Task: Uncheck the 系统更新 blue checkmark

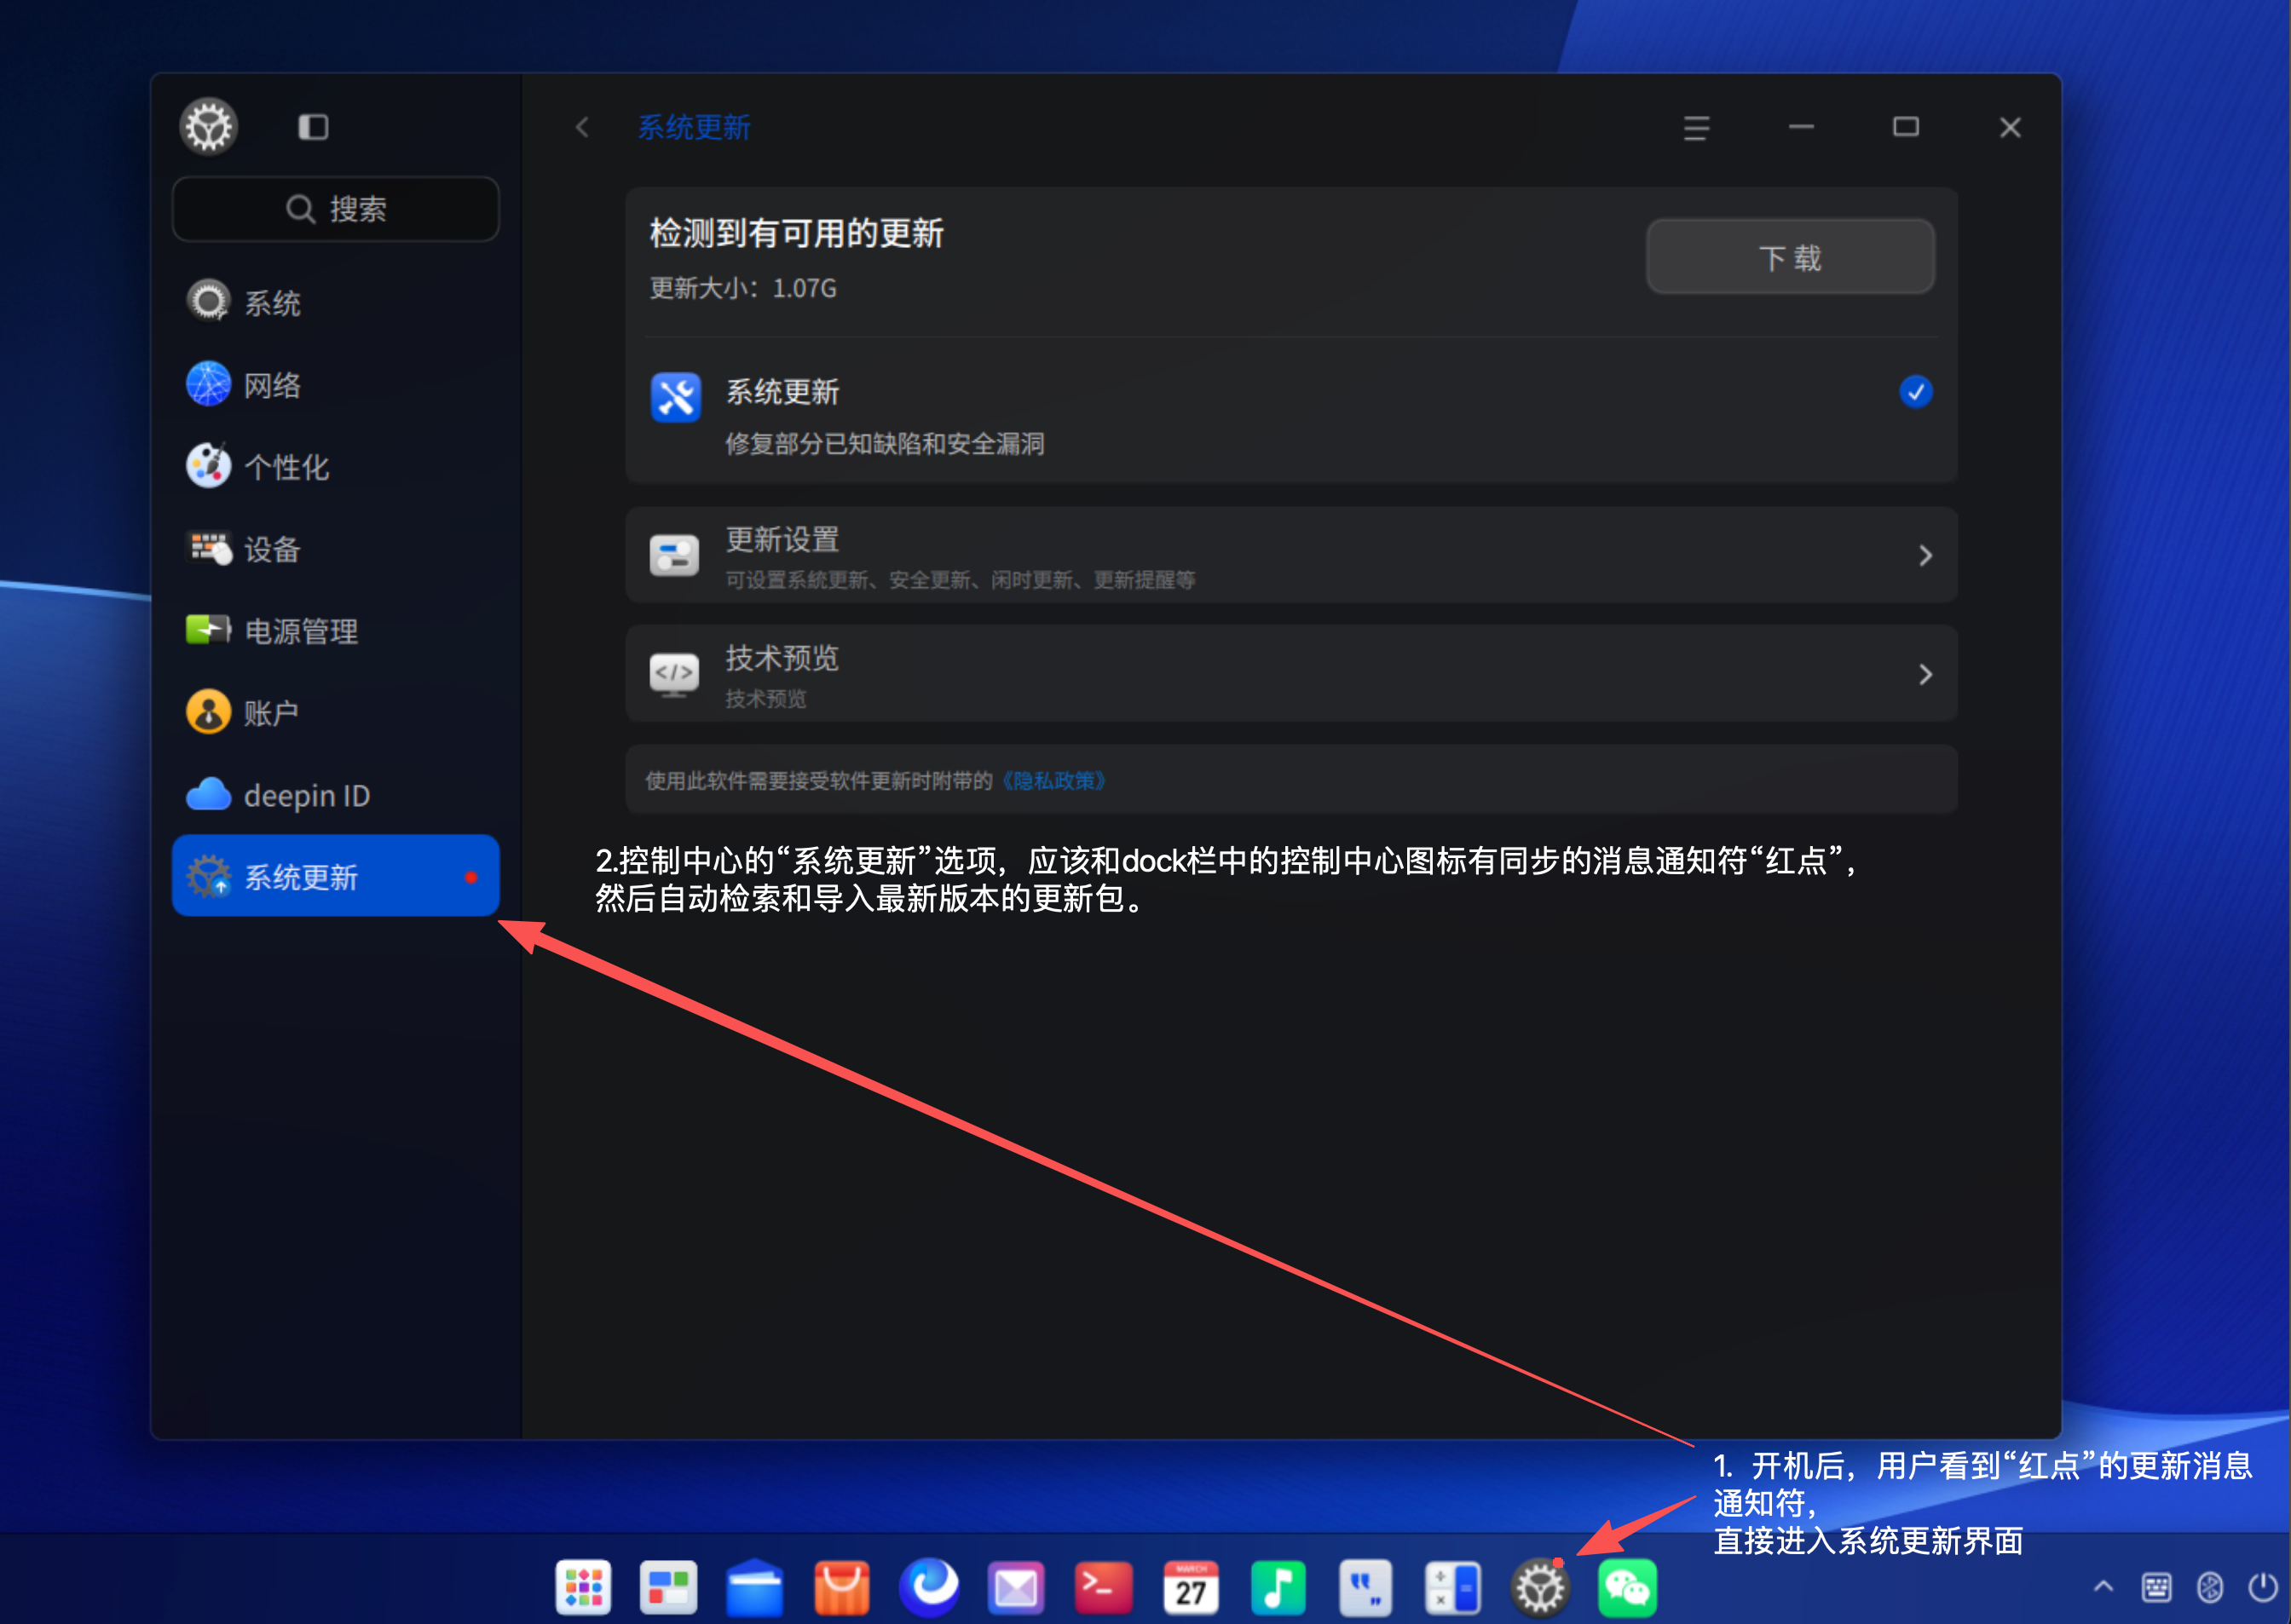Action: 1915,392
